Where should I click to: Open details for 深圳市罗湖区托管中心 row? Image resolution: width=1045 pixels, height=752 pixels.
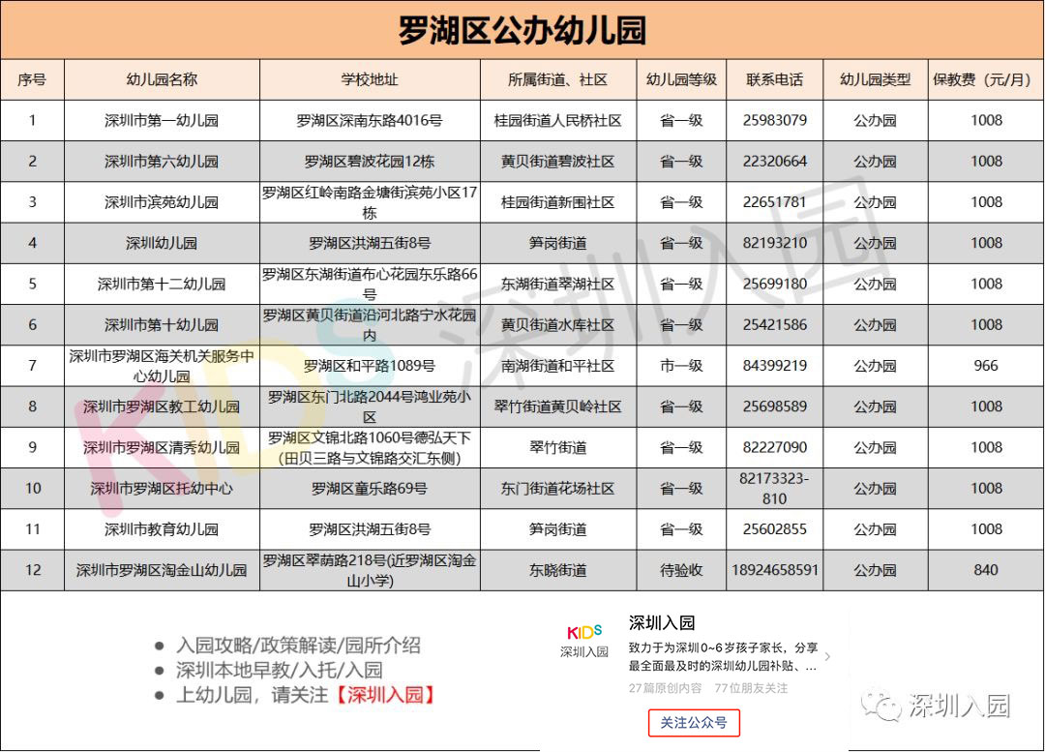(x=161, y=488)
